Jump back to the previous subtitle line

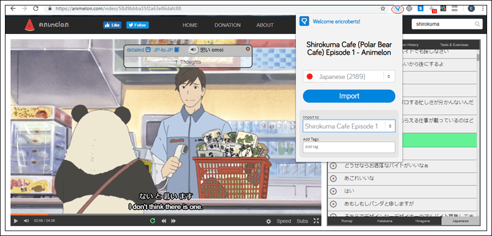coord(163,221)
